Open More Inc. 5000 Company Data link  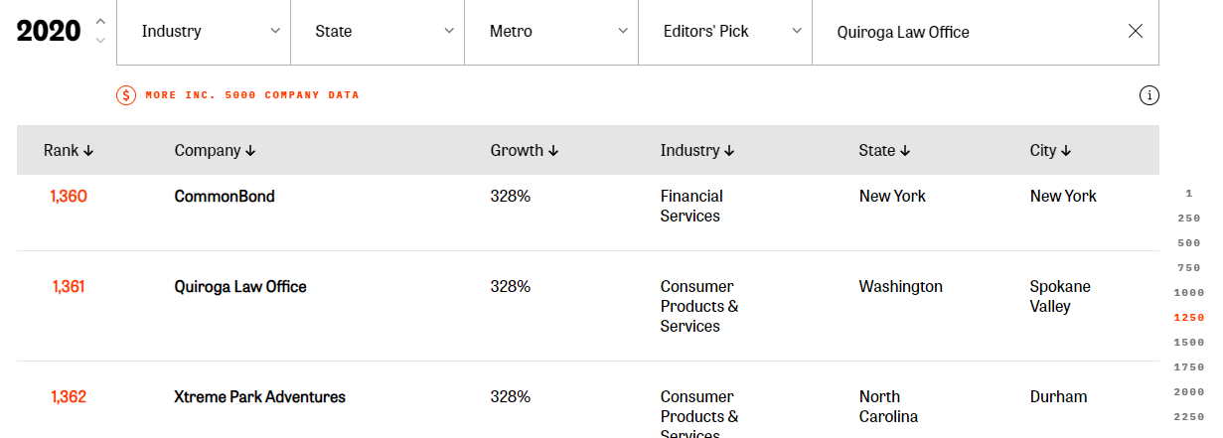(x=252, y=95)
